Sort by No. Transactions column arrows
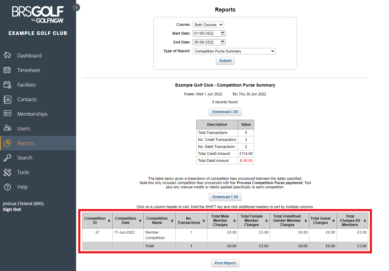 point(204,221)
